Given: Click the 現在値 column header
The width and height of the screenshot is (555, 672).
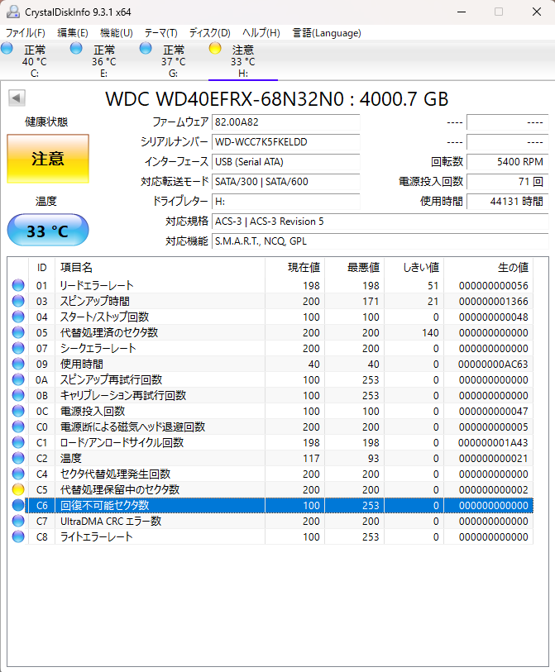Looking at the screenshot, I should pyautogui.click(x=295, y=268).
